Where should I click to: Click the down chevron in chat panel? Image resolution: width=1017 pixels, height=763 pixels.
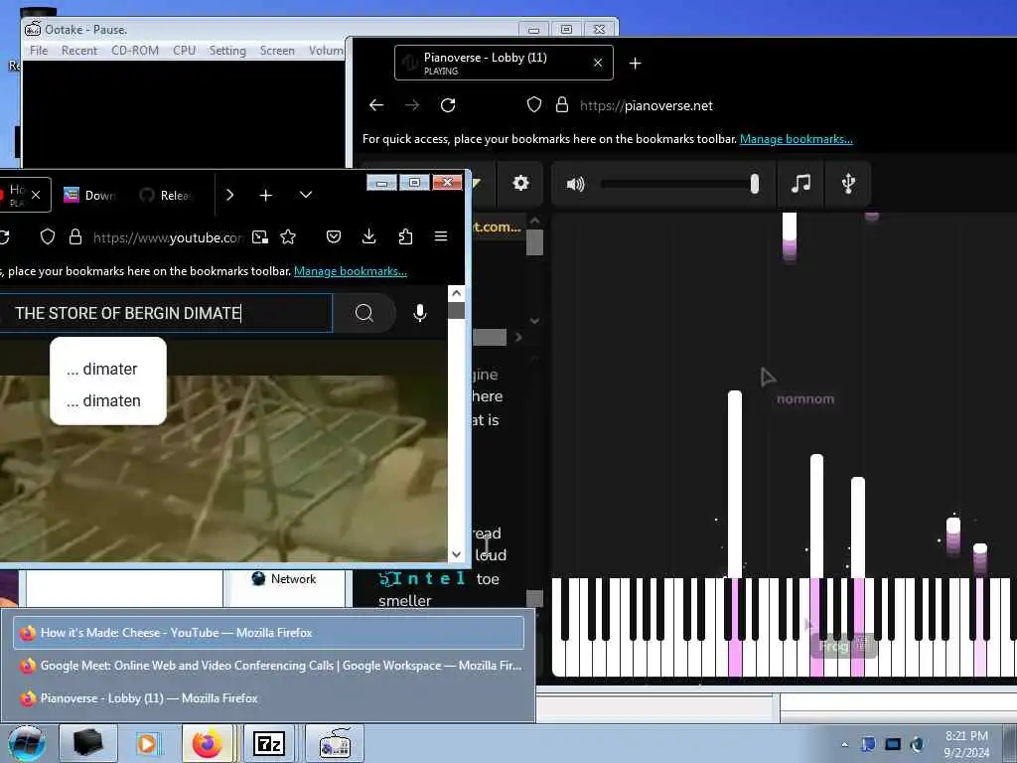pyautogui.click(x=534, y=321)
